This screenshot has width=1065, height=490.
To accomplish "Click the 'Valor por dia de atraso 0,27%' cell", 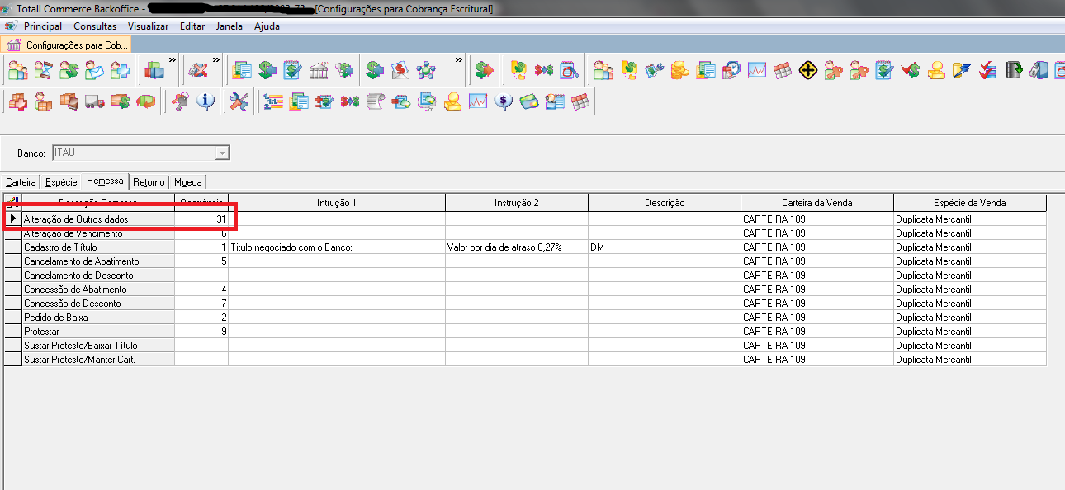I will click(x=517, y=247).
